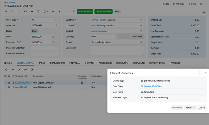Open Requested On calendar picker

(x=53, y=42)
